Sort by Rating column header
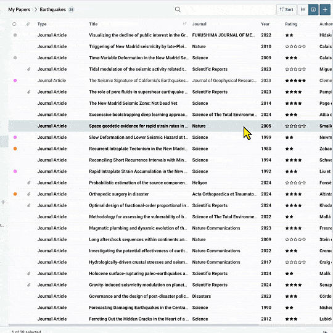Viewport: 333px width, 333px height. [x=291, y=24]
